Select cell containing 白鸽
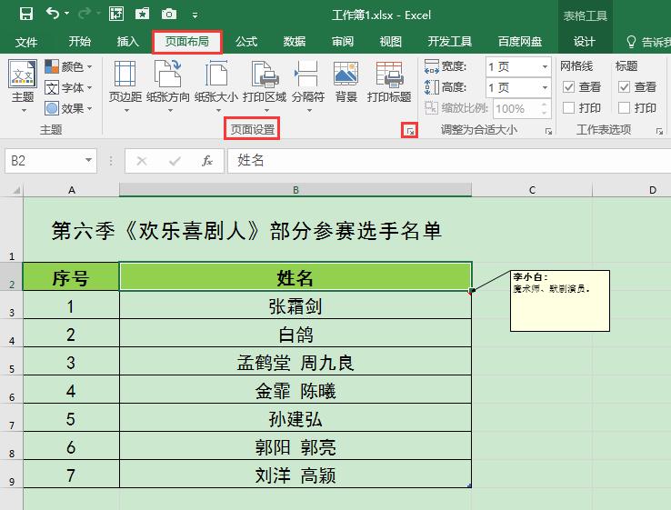671x510 pixels. point(295,334)
